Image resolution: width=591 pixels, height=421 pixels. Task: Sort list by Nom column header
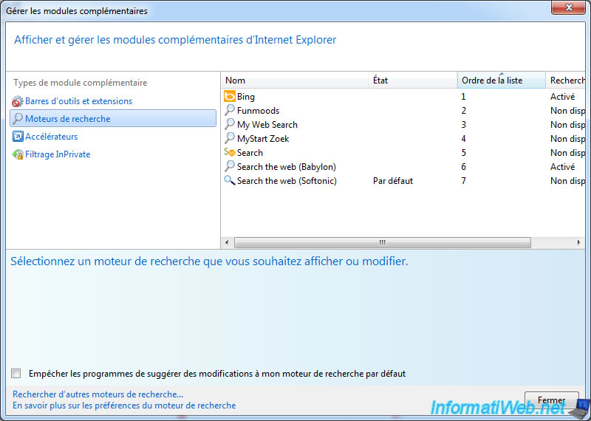coord(294,81)
